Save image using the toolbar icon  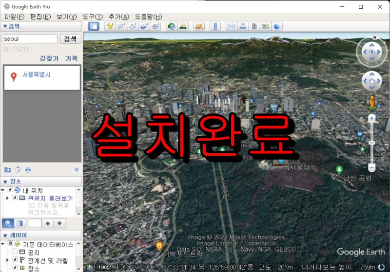click(x=254, y=26)
